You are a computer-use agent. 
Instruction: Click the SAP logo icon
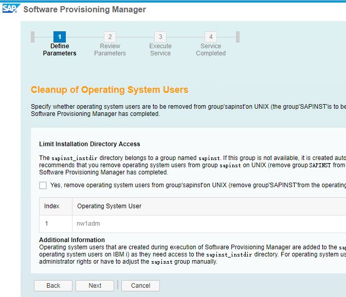[x=11, y=9]
